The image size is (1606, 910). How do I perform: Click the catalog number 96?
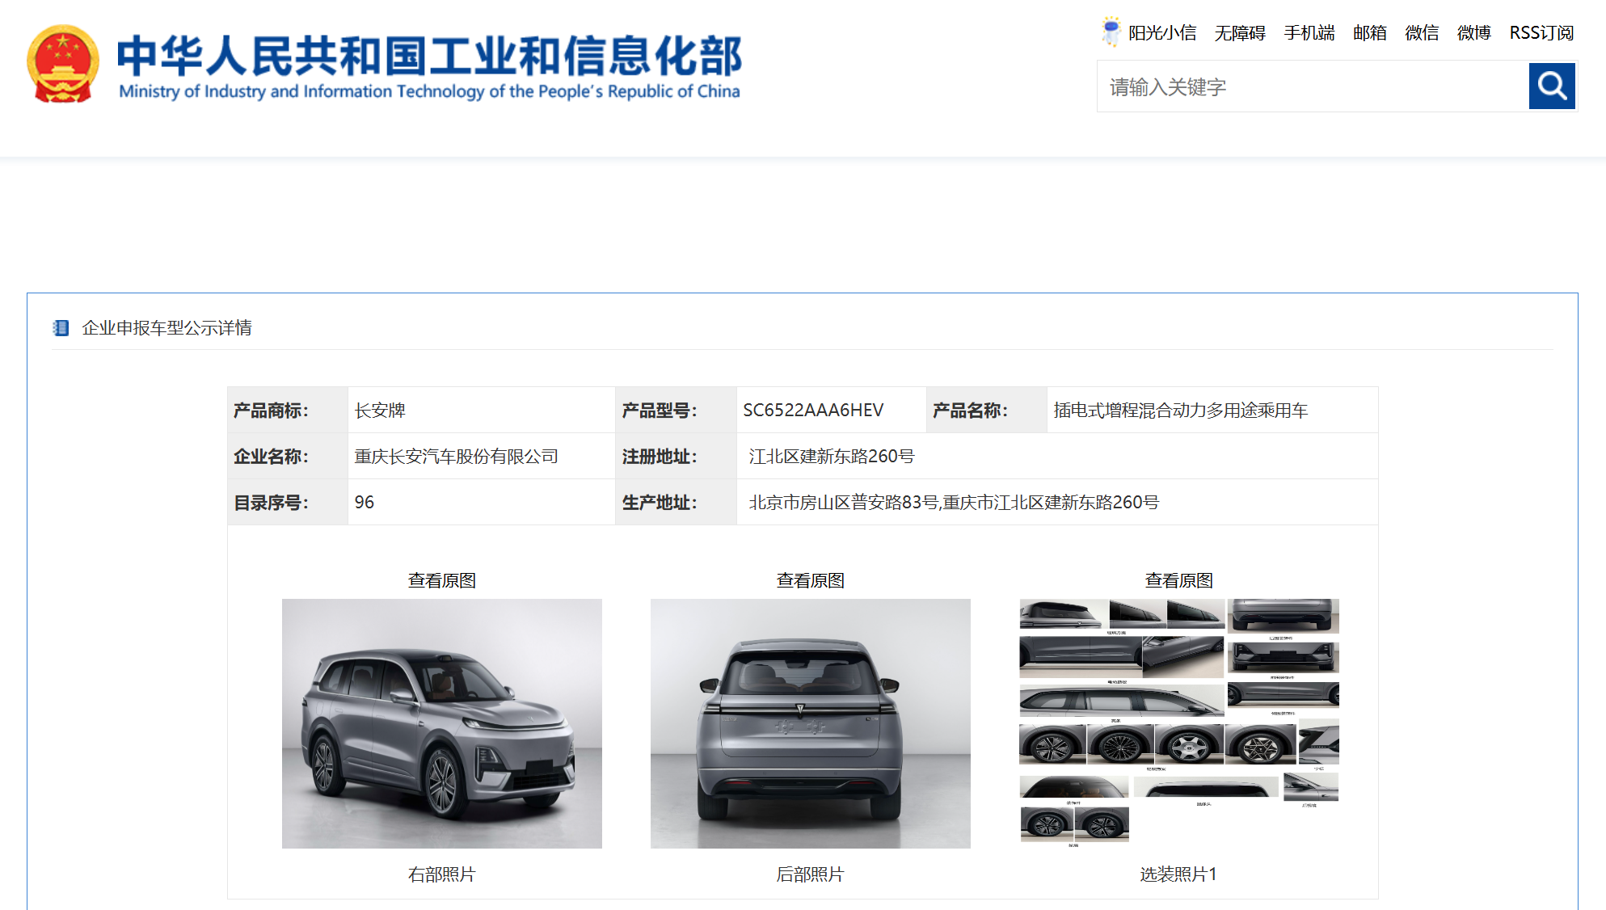[x=365, y=503]
